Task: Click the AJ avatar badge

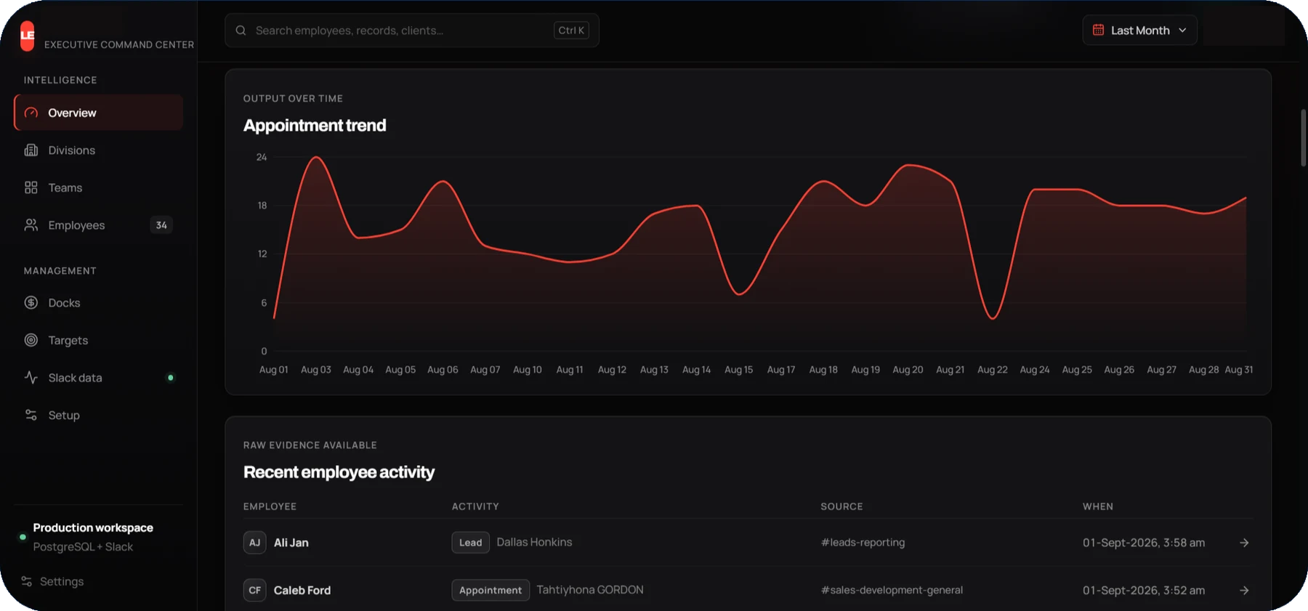Action: coord(254,543)
